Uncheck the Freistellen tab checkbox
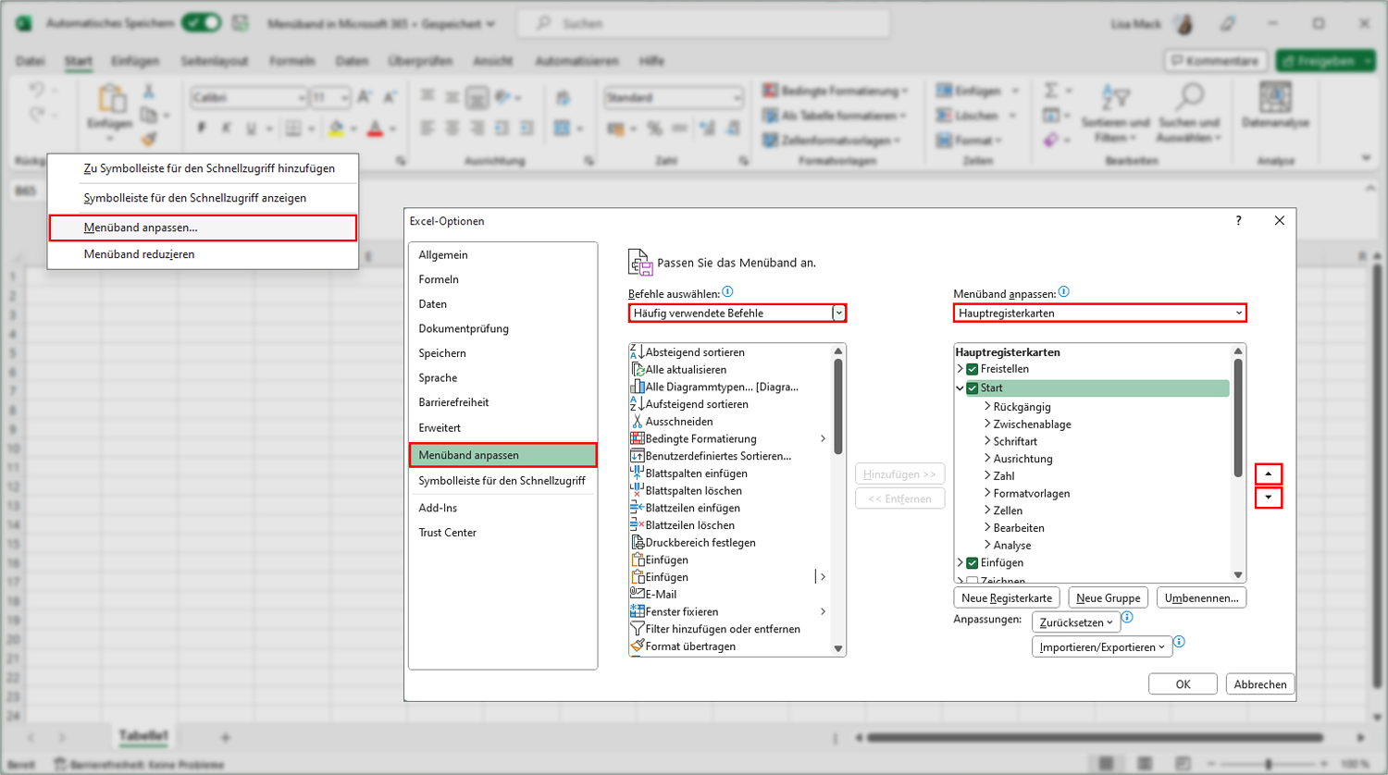Viewport: 1388px width, 775px height. [973, 369]
